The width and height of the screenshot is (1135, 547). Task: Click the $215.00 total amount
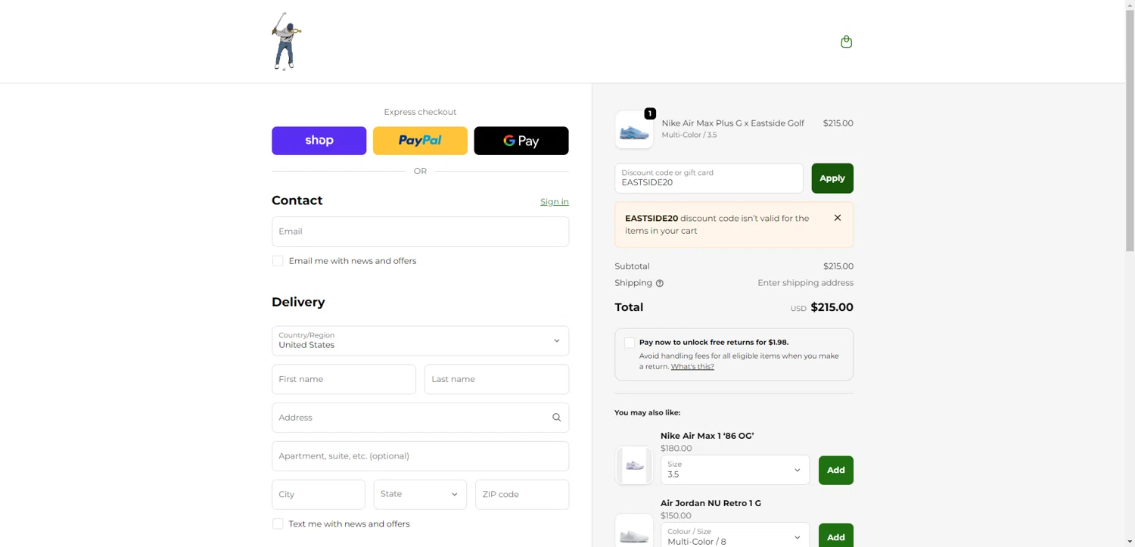pos(832,307)
